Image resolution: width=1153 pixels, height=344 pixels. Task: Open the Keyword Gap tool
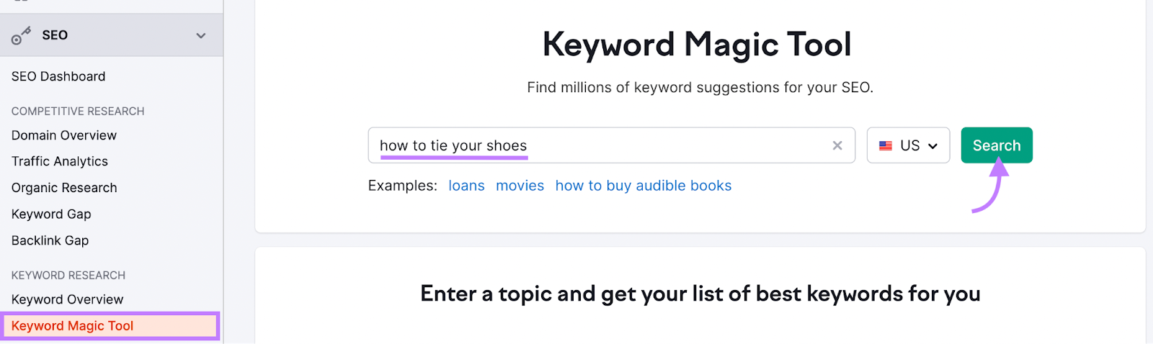coord(51,214)
